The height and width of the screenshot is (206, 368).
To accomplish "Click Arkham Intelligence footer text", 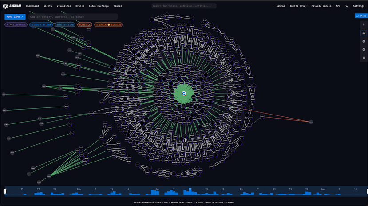I will (182, 202).
